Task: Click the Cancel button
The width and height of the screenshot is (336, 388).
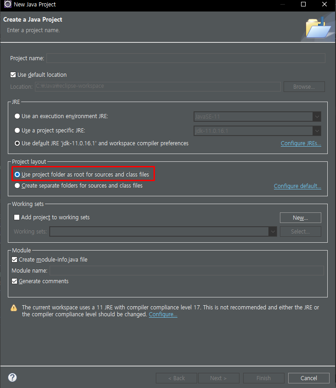Action: click(309, 378)
